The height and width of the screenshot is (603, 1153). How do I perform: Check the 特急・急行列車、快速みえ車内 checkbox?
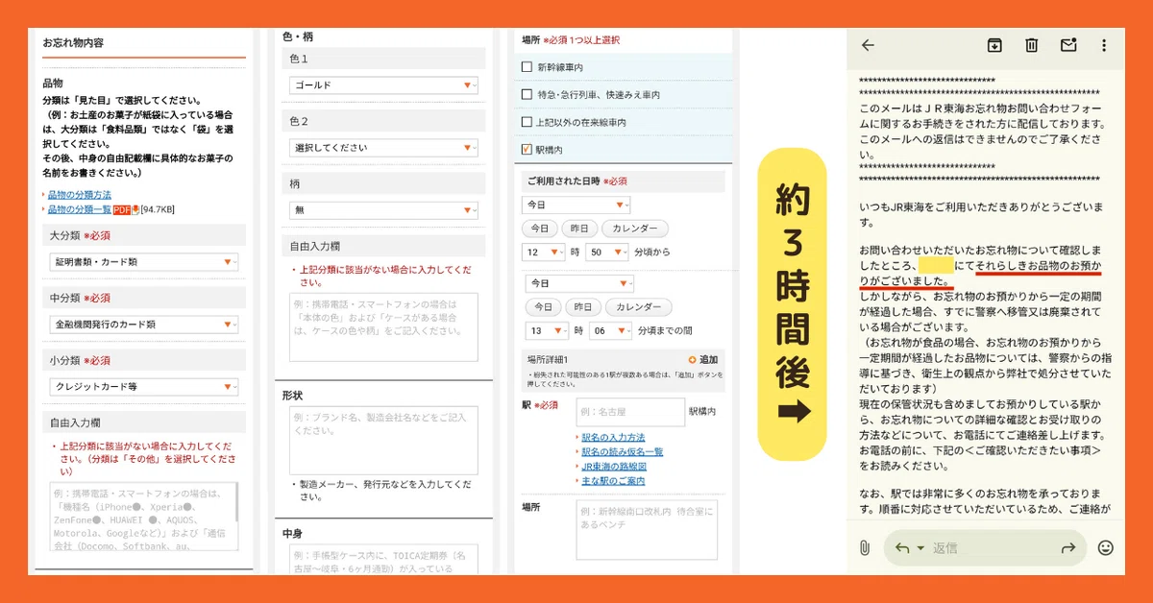526,95
